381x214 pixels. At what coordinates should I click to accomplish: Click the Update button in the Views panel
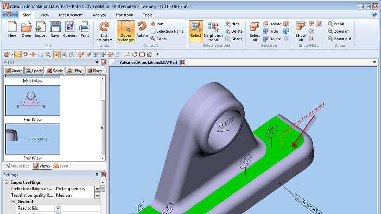[34, 71]
